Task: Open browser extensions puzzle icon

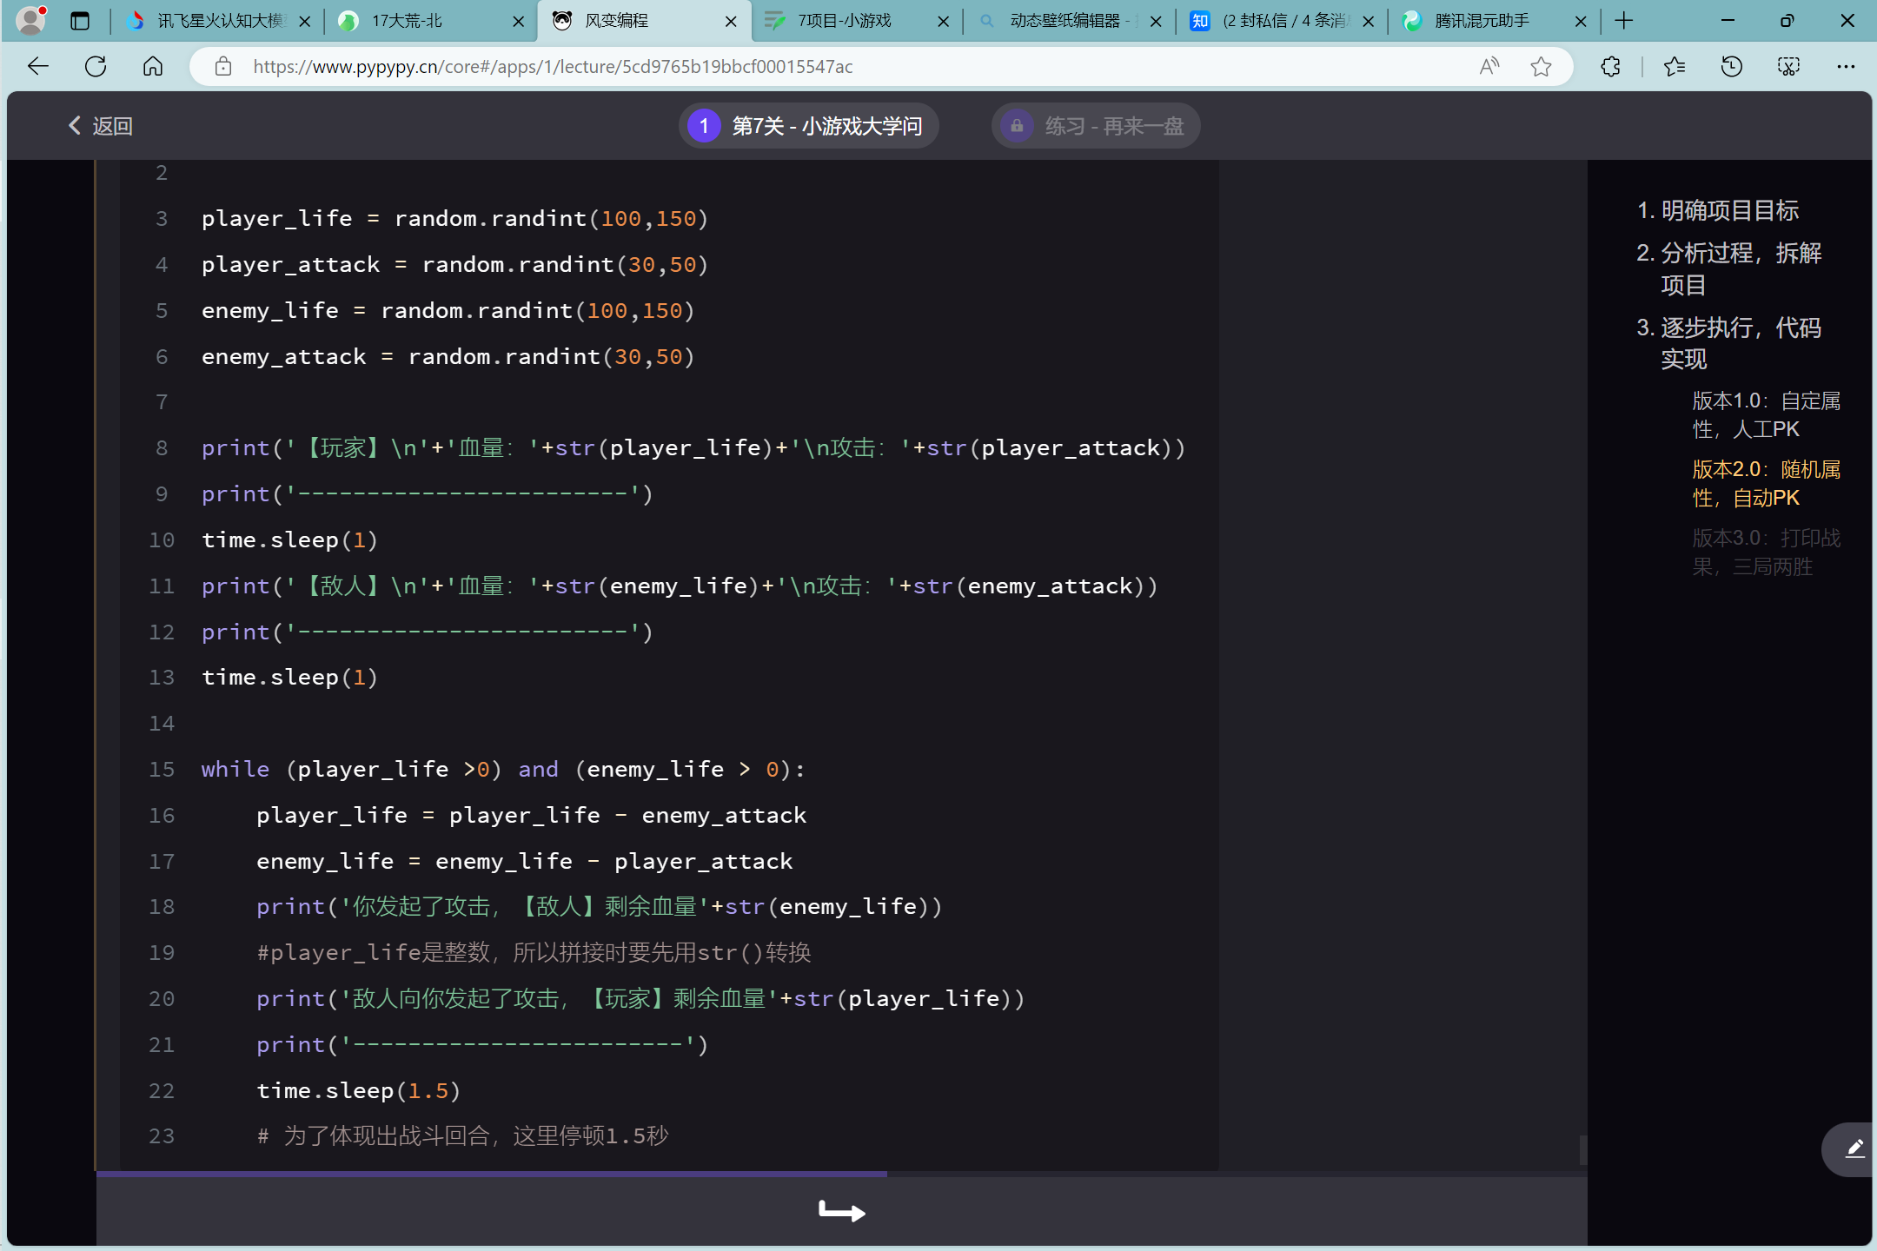Action: click(1610, 67)
